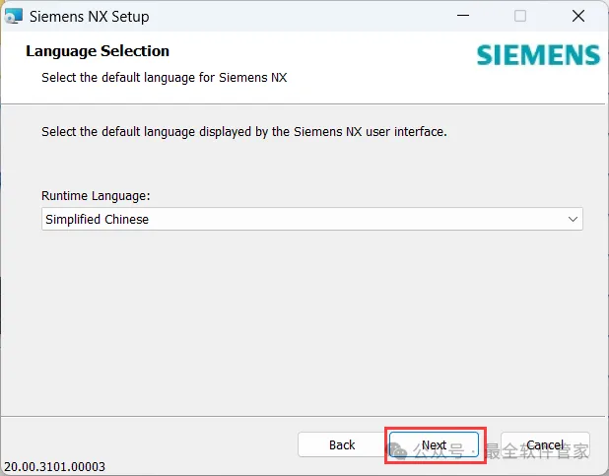This screenshot has width=609, height=476.
Task: Click the 'Siemens NX Setup' window title
Action: coord(90,17)
